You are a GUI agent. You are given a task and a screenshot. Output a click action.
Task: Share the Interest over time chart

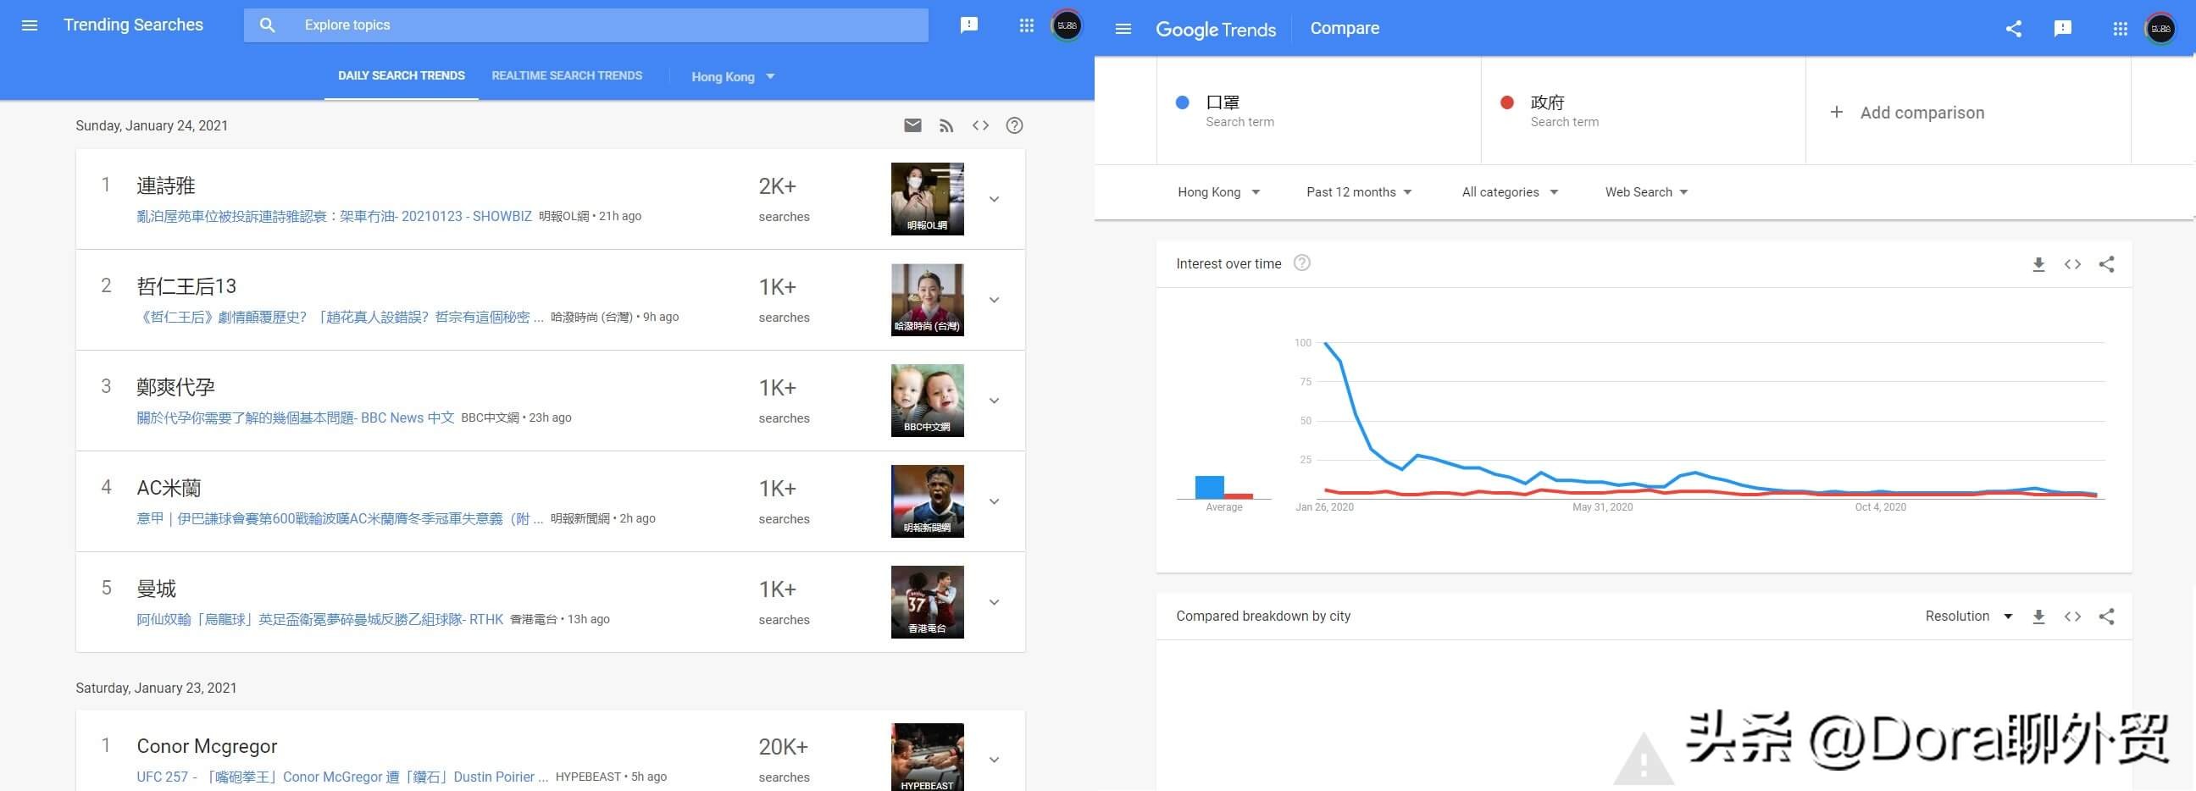2106,264
